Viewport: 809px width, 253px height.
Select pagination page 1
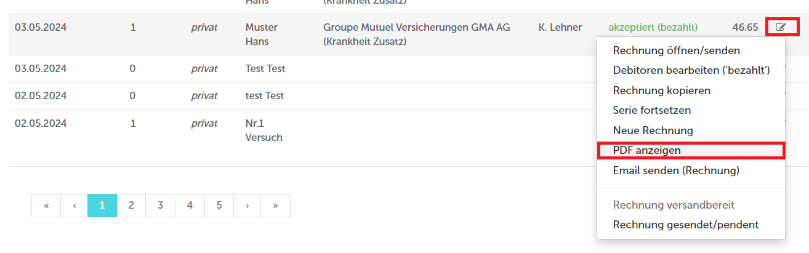click(102, 206)
